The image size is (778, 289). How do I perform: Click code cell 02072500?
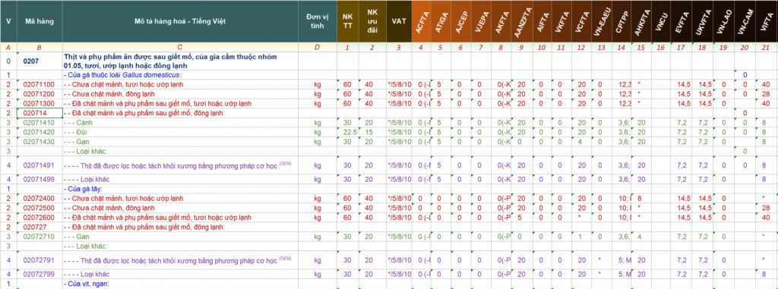pyautogui.click(x=40, y=208)
